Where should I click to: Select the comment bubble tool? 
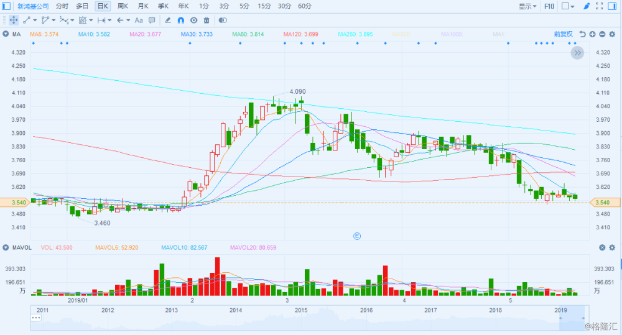[152, 21]
